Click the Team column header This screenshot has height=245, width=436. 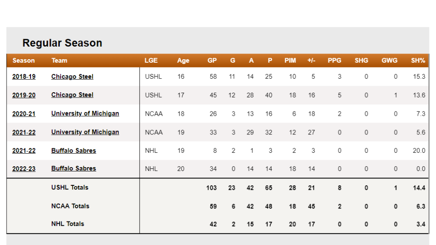59,60
